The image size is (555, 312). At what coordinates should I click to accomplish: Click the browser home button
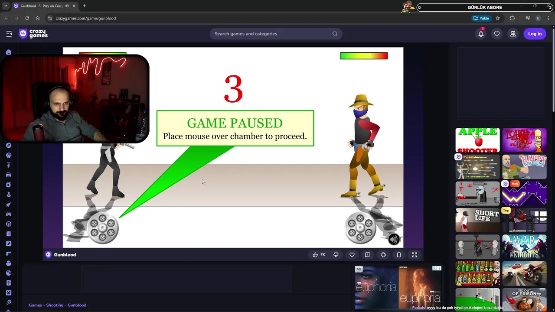[x=38, y=18]
